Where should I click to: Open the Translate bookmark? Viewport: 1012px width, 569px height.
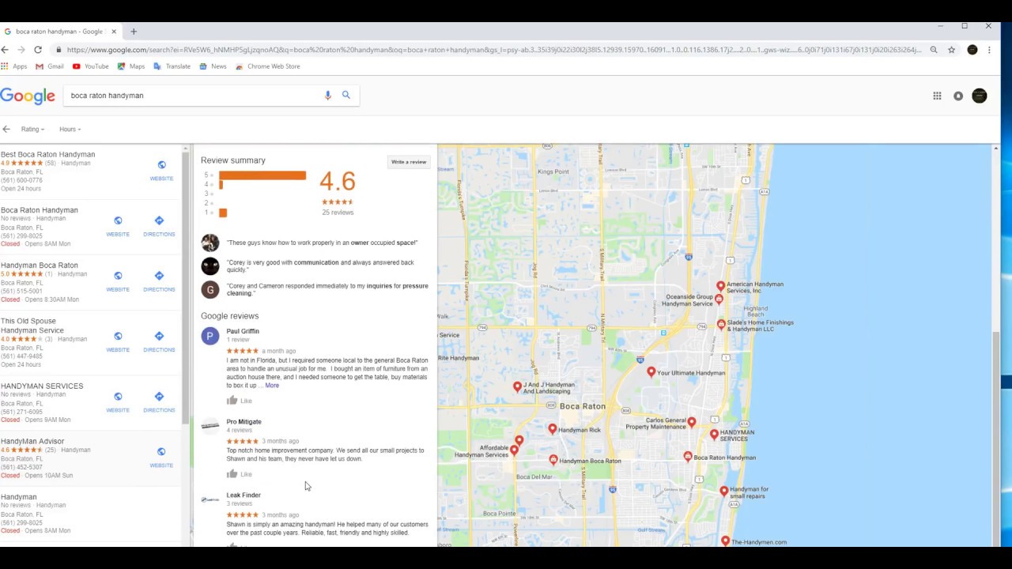click(x=172, y=66)
